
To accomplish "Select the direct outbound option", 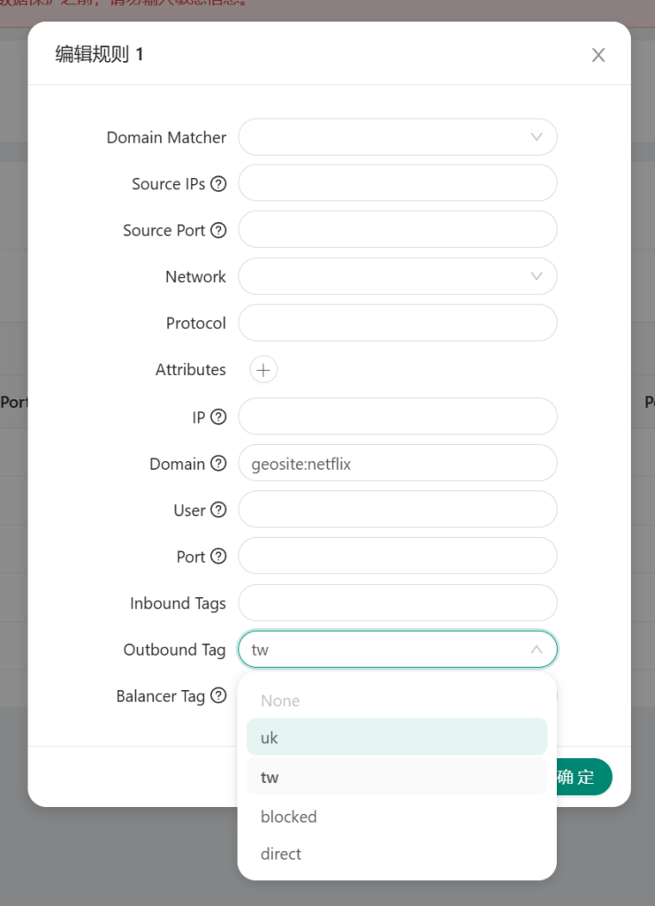I will (397, 854).
